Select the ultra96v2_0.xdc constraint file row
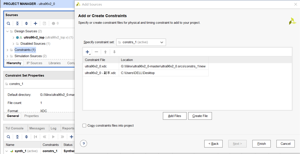300x154 pixels. [146, 66]
